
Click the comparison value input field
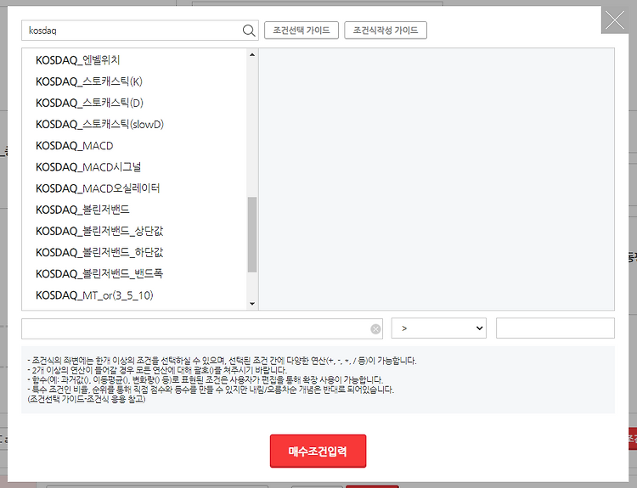(555, 328)
